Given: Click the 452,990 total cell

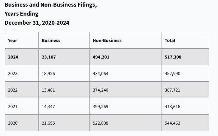Looking at the screenshot, I should (172, 74).
